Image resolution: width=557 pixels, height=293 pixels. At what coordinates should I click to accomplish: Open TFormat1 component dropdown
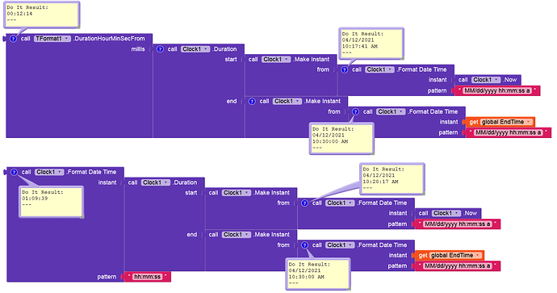pos(52,39)
